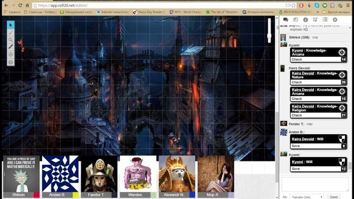
Task: Select Mop Л. autumn girl avatar
Action: [x=216, y=174]
